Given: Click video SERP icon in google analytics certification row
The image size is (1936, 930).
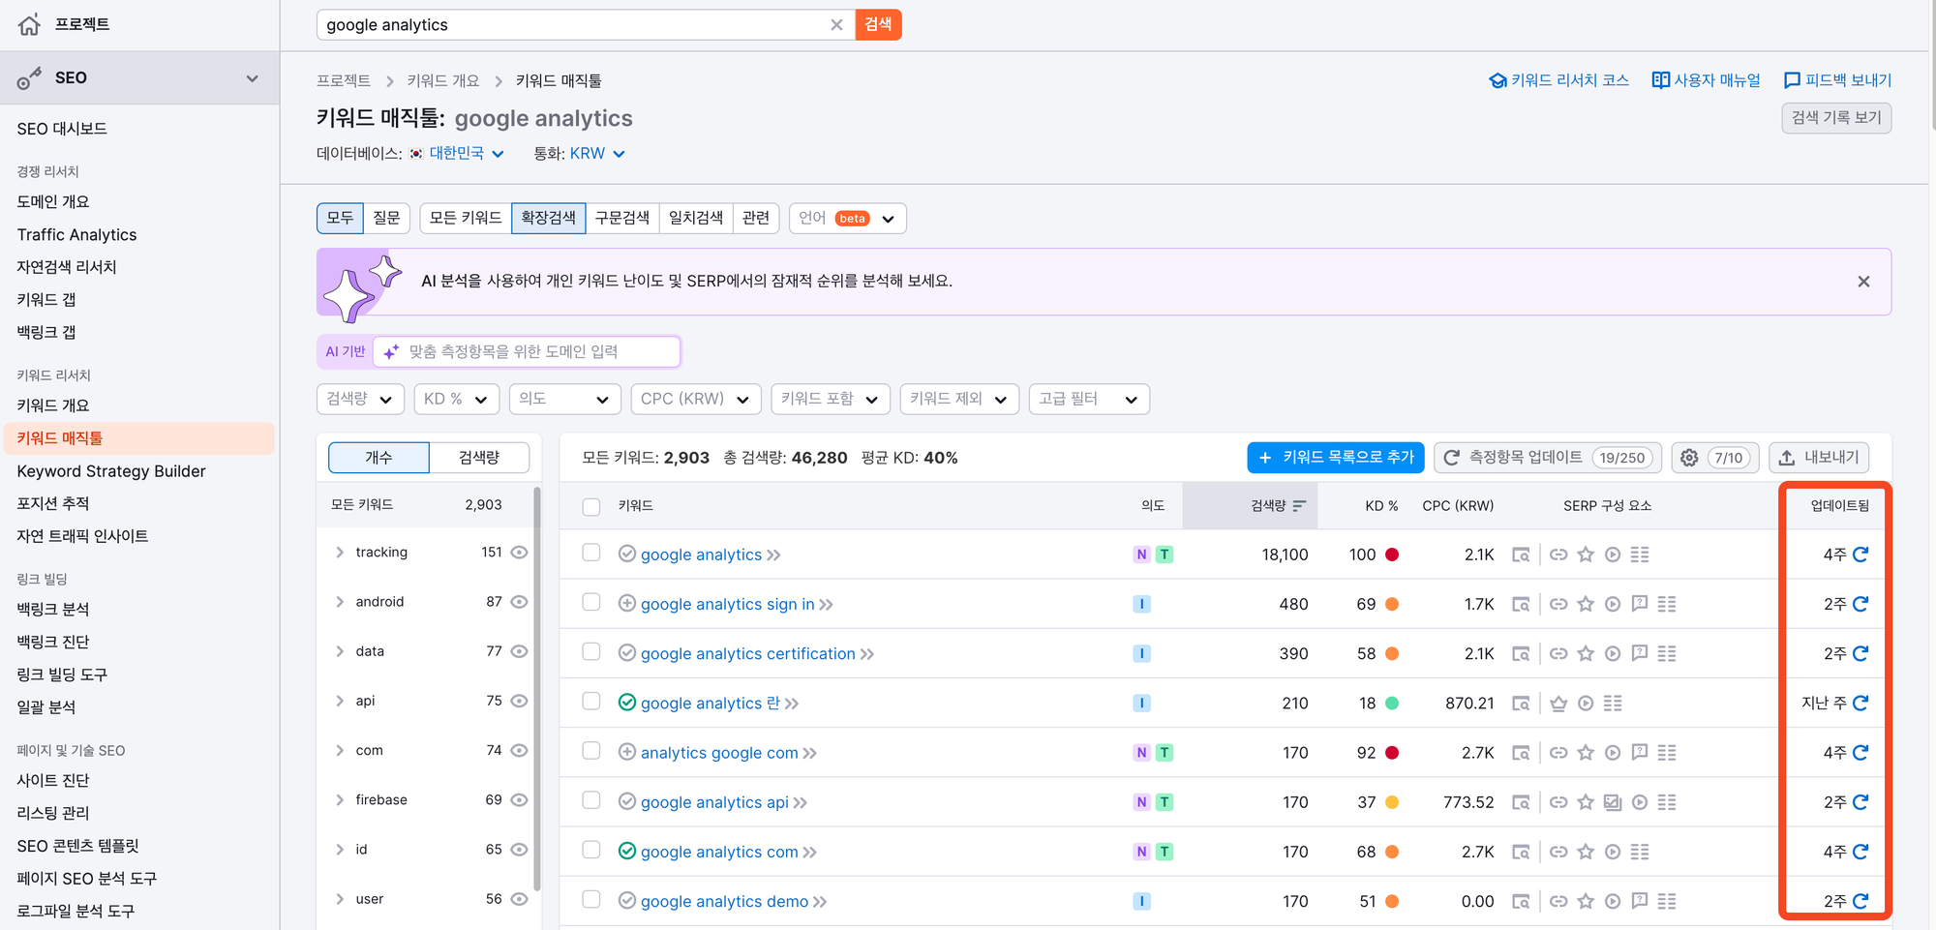Looking at the screenshot, I should [1613, 653].
